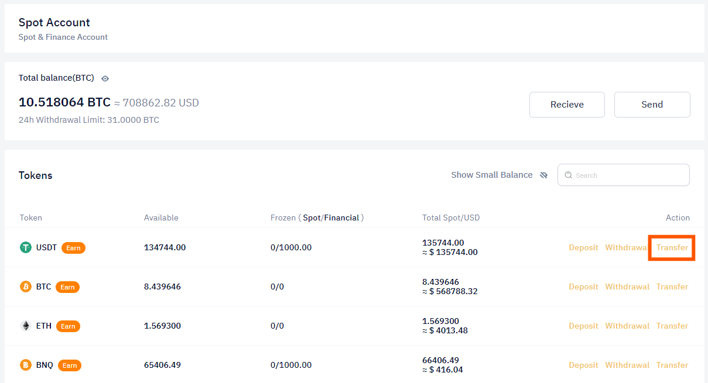Image resolution: width=708 pixels, height=383 pixels.
Task: Transfer USDT from the action column
Action: (672, 247)
